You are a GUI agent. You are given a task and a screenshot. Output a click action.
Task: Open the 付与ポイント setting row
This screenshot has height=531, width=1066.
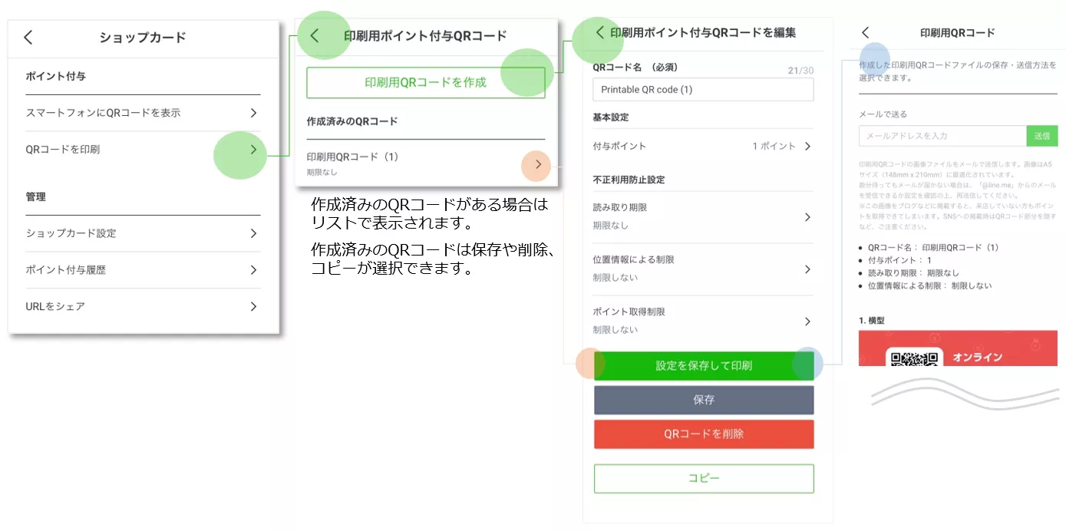coord(807,146)
